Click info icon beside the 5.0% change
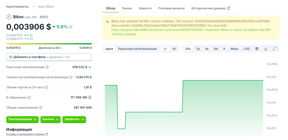The width and height of the screenshot is (288, 140). pyautogui.click(x=71, y=27)
